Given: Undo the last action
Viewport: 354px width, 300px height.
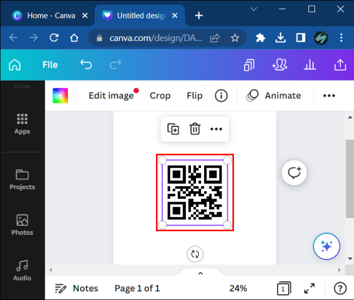Looking at the screenshot, I should (86, 65).
